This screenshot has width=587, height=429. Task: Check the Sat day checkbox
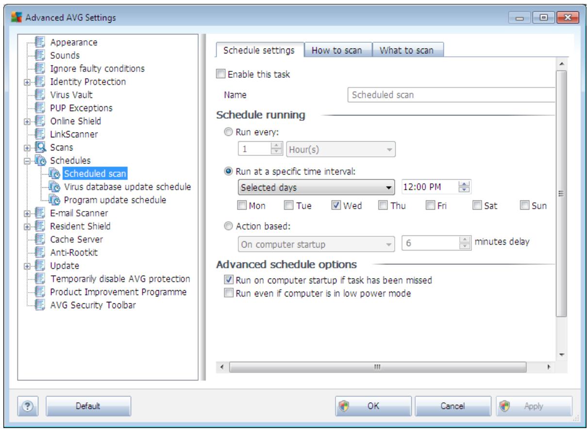(477, 205)
